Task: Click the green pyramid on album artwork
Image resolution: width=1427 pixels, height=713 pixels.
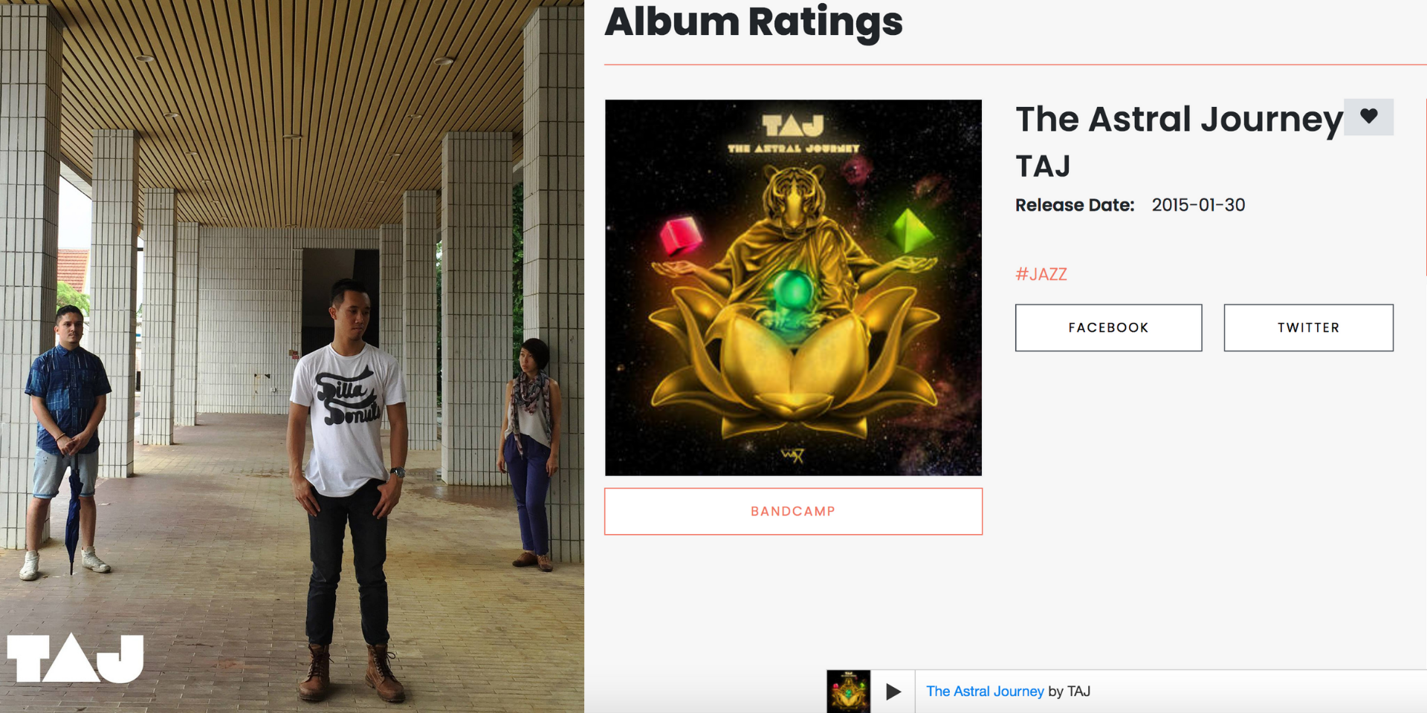Action: pyautogui.click(x=910, y=229)
